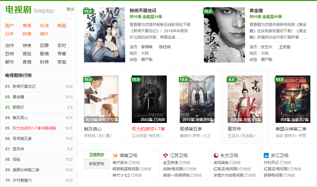Switch to the 新剧预告 tab
Screen dimensions: 317x187
coord(97,164)
